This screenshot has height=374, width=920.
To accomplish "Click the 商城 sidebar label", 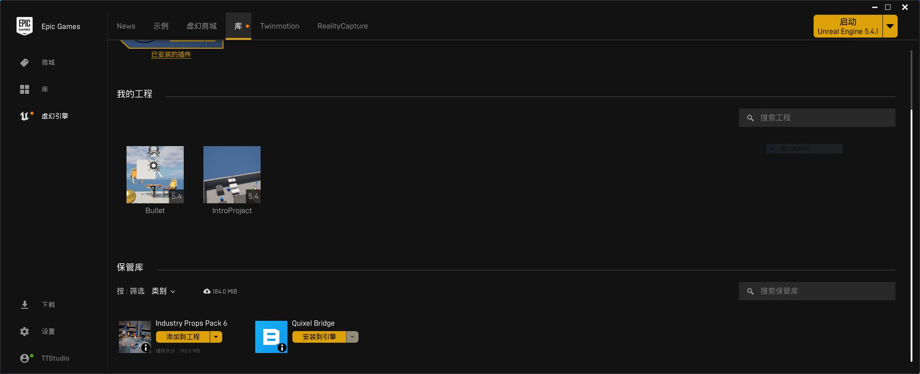I will [x=48, y=63].
